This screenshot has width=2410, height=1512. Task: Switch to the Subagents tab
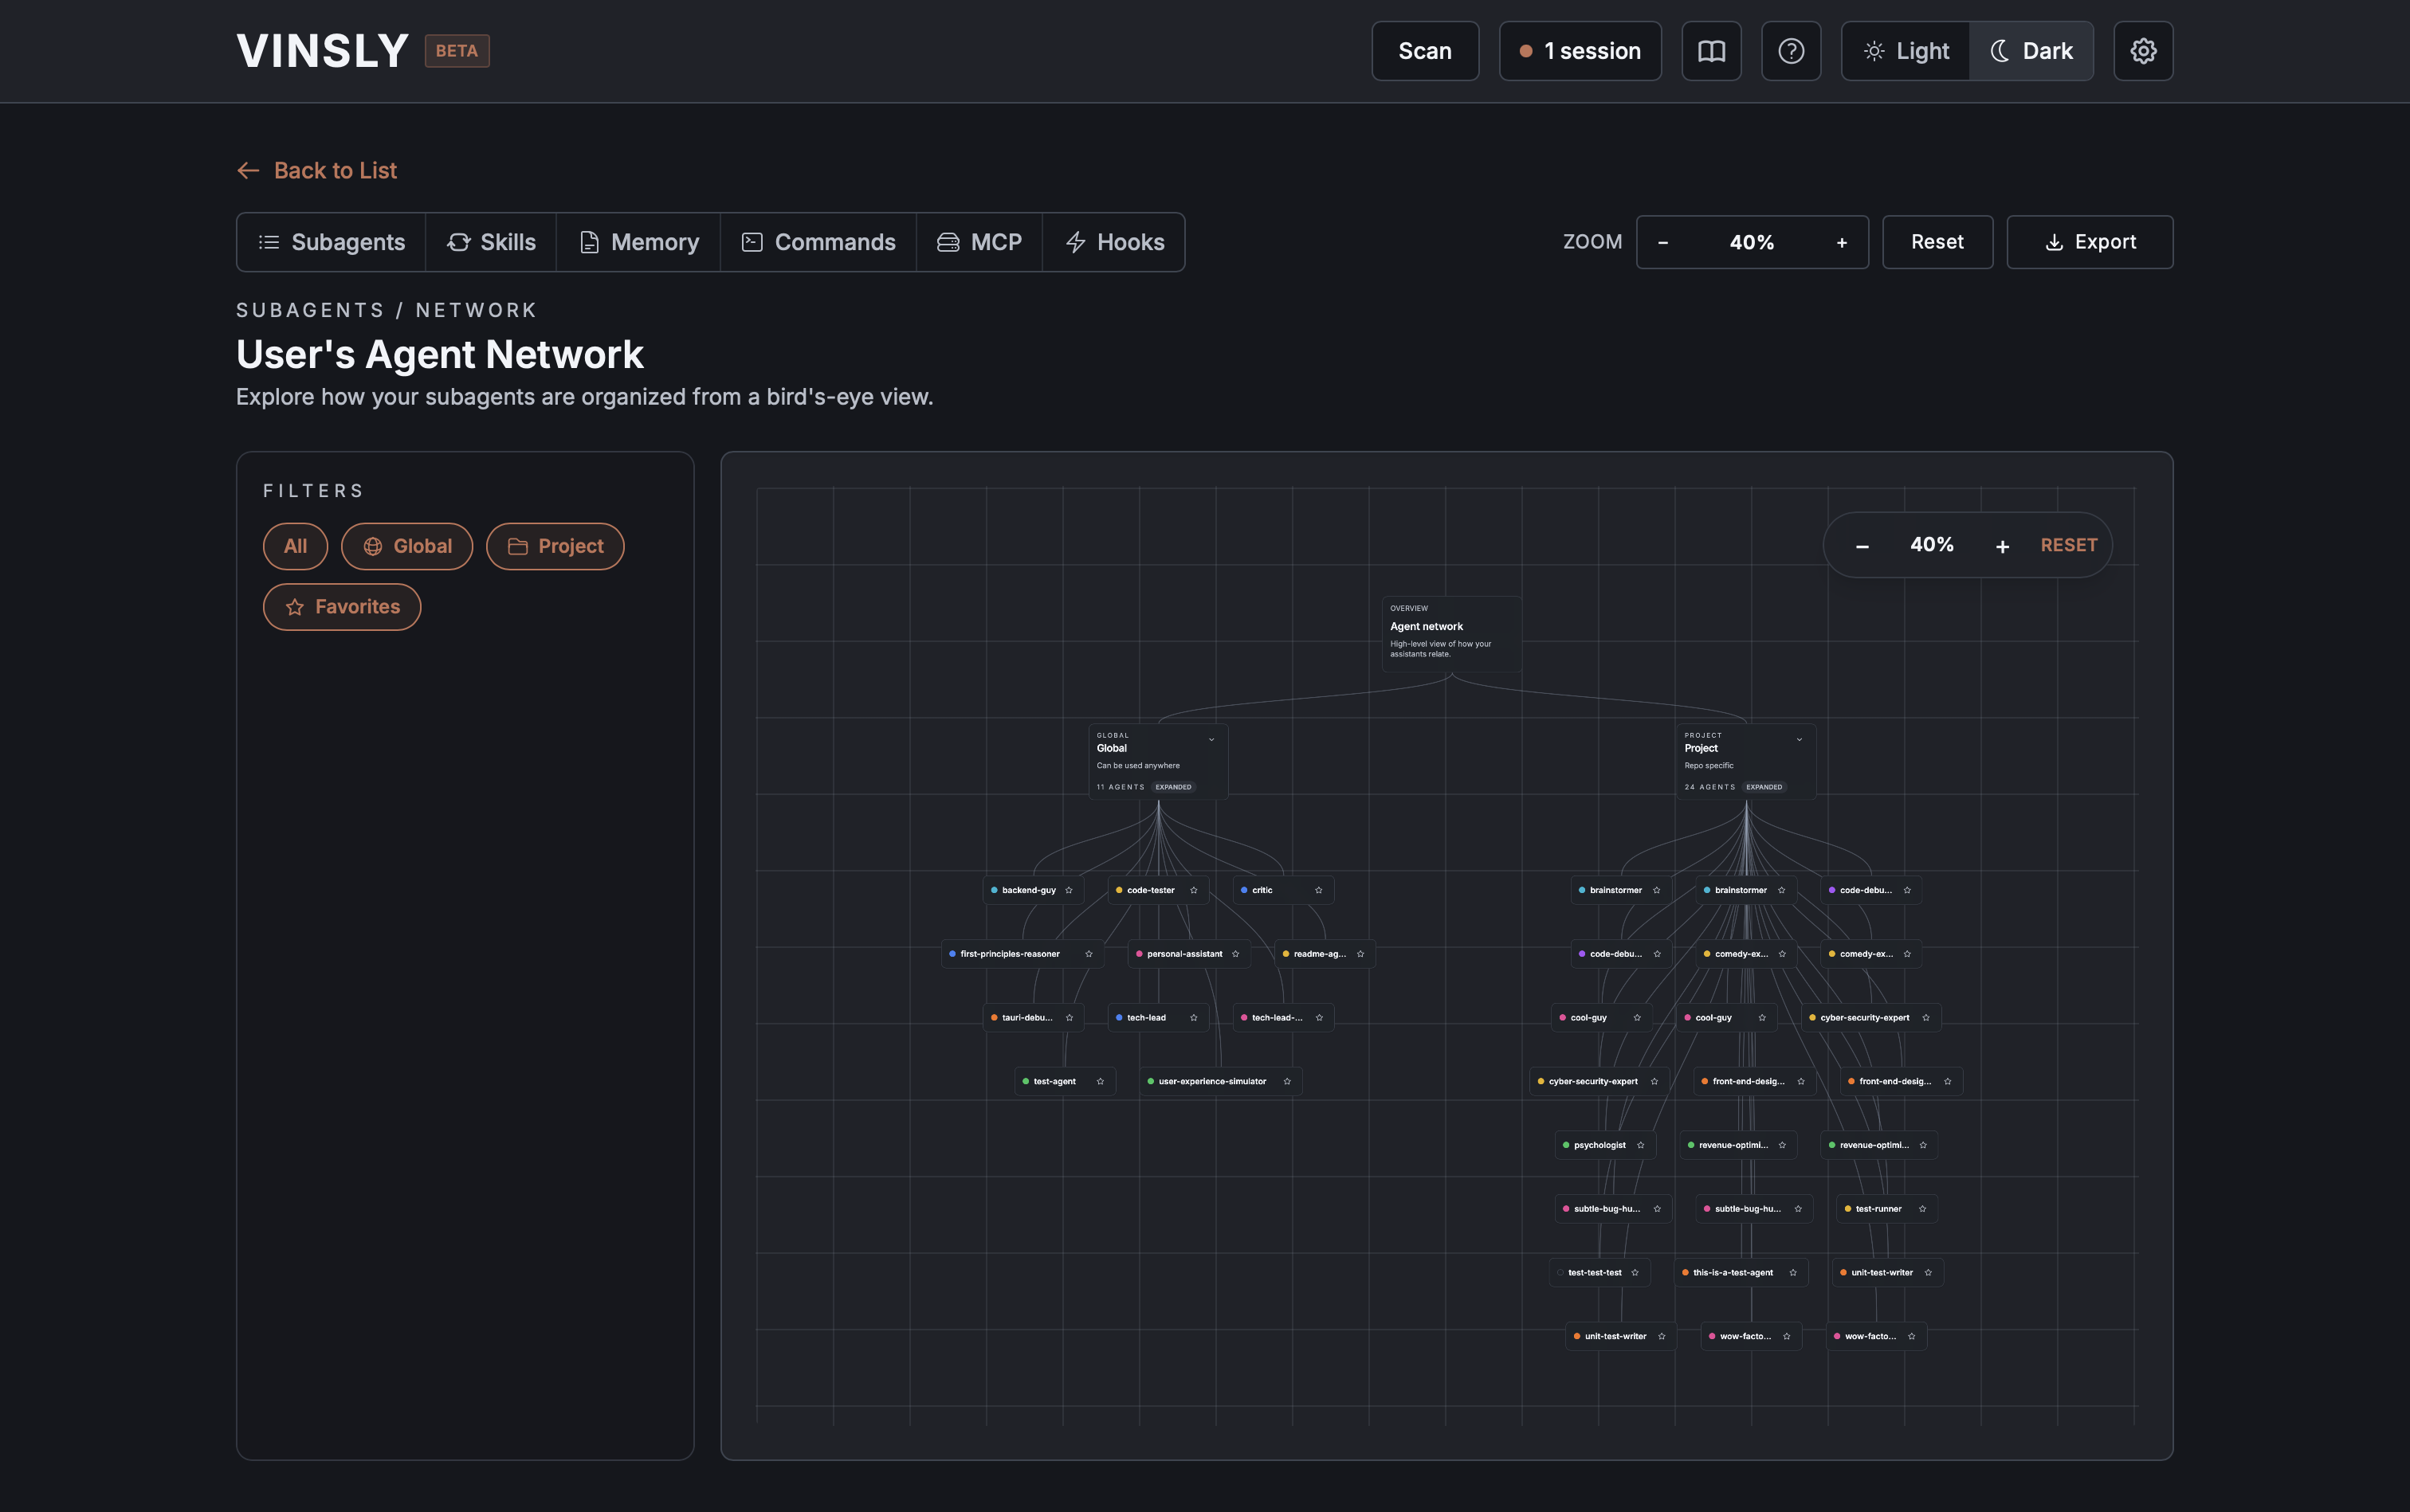[332, 241]
